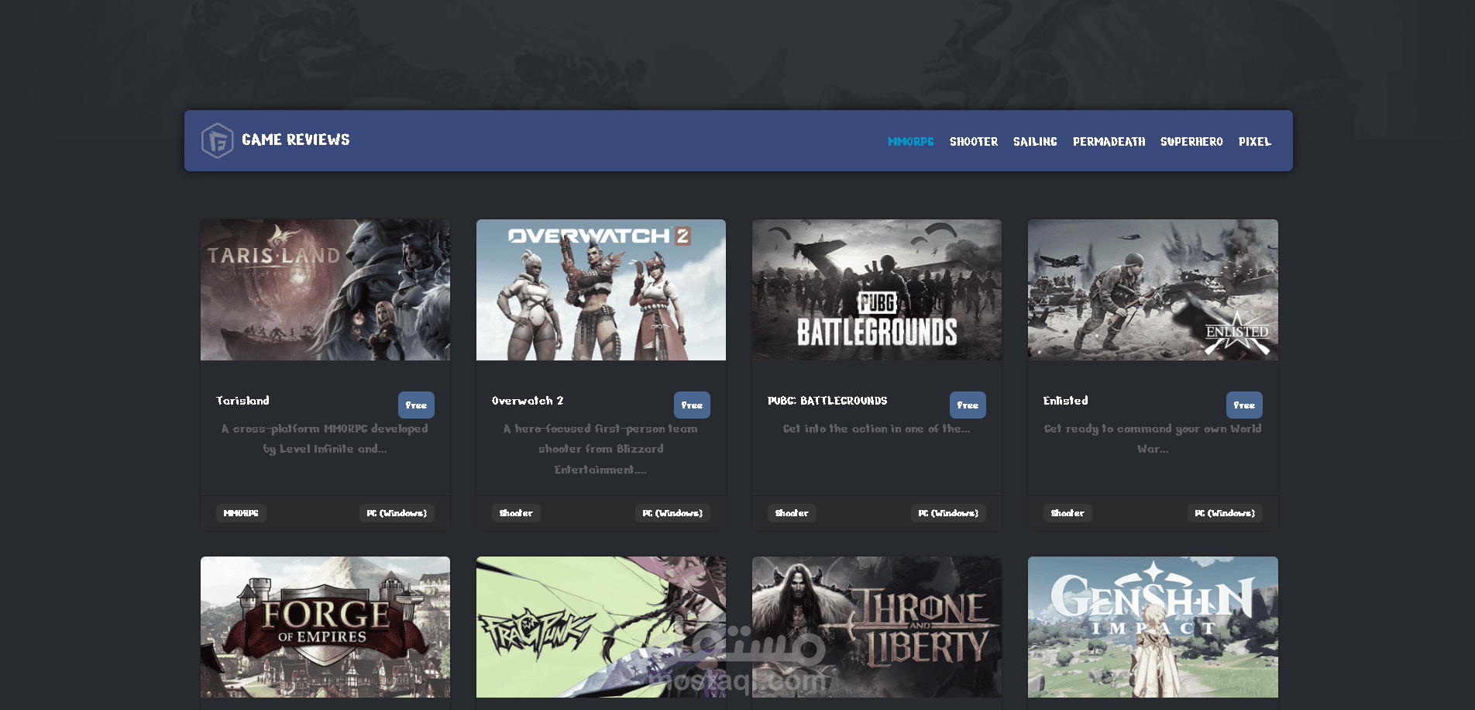Click PC (Windows) tag on Tarisland card
1475x710 pixels.
coord(397,513)
